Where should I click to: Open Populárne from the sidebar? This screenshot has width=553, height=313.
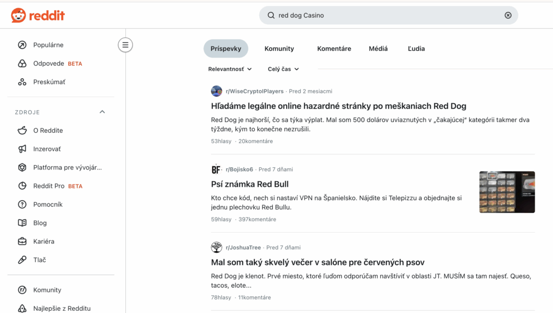point(48,45)
